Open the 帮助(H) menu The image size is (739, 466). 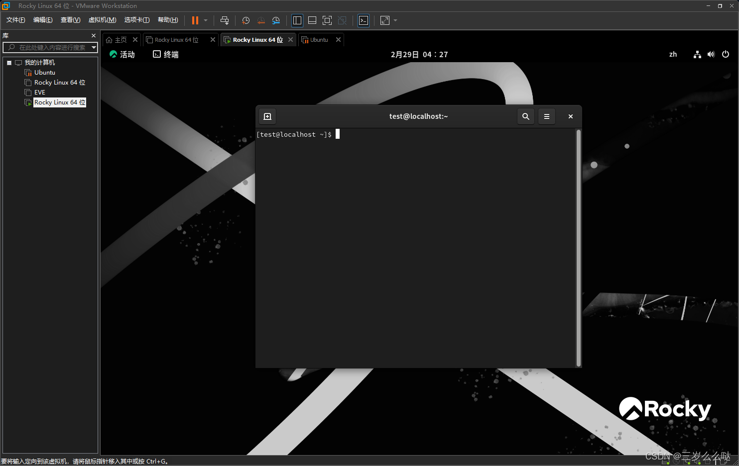tap(168, 20)
